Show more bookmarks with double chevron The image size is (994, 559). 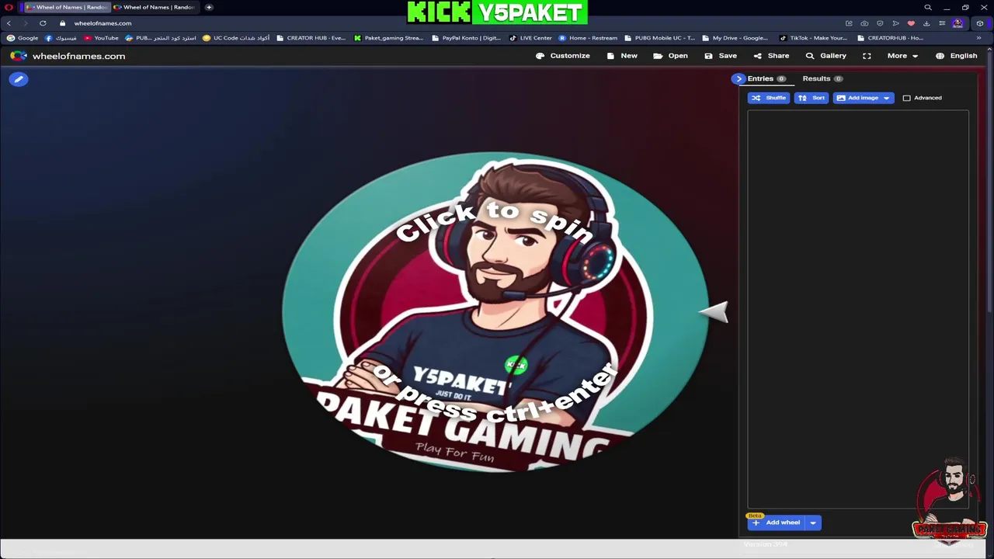[978, 38]
